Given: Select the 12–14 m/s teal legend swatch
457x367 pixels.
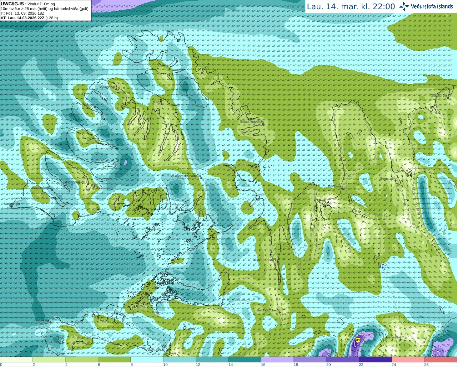Looking at the screenshot, I should [212, 360].
